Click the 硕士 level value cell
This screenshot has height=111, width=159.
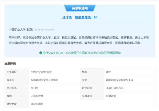(x=109, y=72)
